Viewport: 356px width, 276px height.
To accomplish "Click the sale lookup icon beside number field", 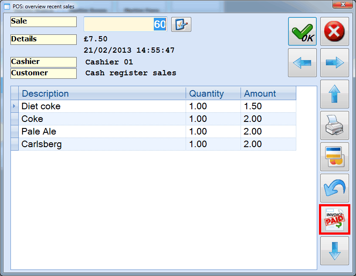I will point(181,24).
